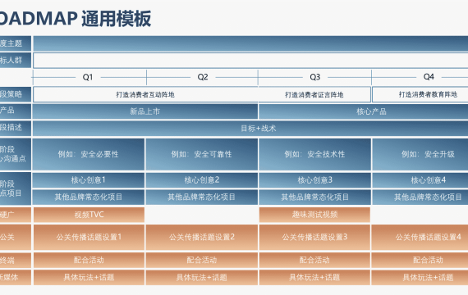The image size is (468, 295).
Task: Click the 例如:安全技术性 cell
Action: [315, 154]
